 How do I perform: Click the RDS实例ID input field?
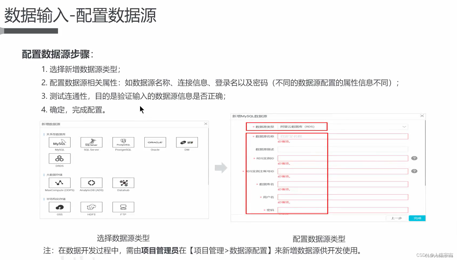(343, 158)
